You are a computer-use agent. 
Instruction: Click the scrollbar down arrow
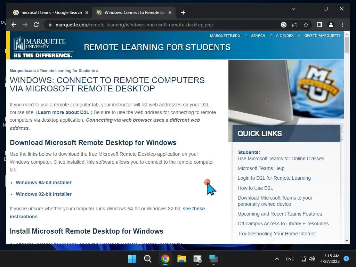point(347,241)
